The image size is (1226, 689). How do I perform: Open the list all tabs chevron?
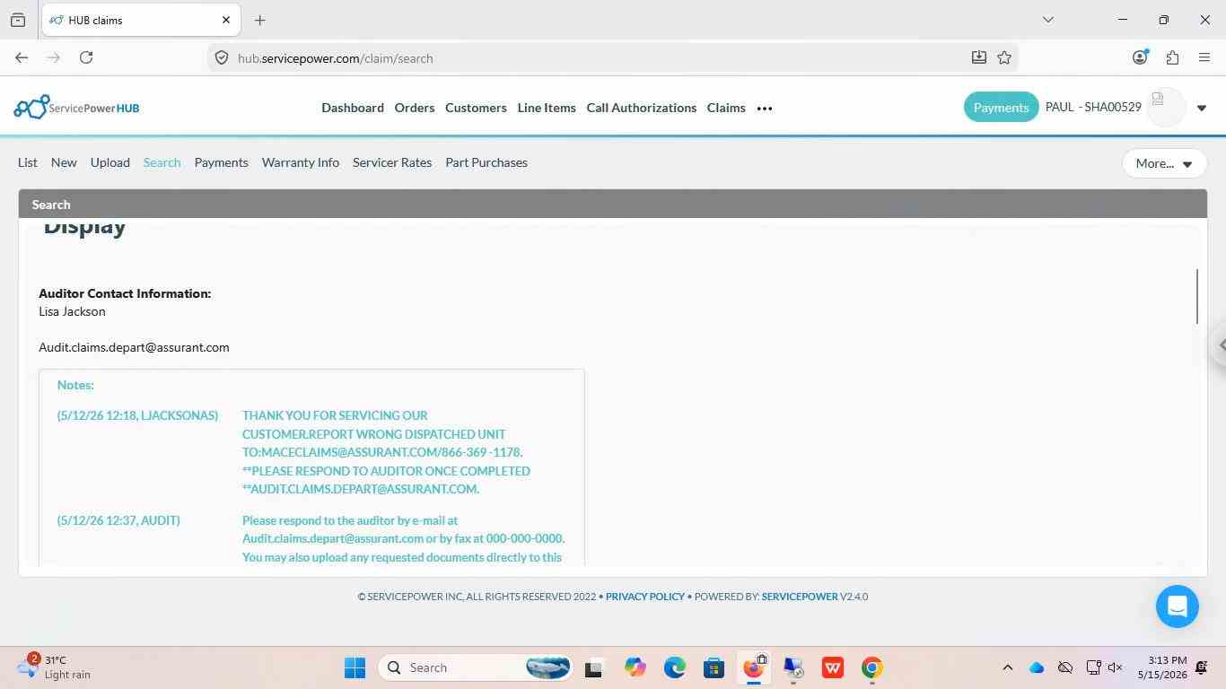click(1047, 20)
